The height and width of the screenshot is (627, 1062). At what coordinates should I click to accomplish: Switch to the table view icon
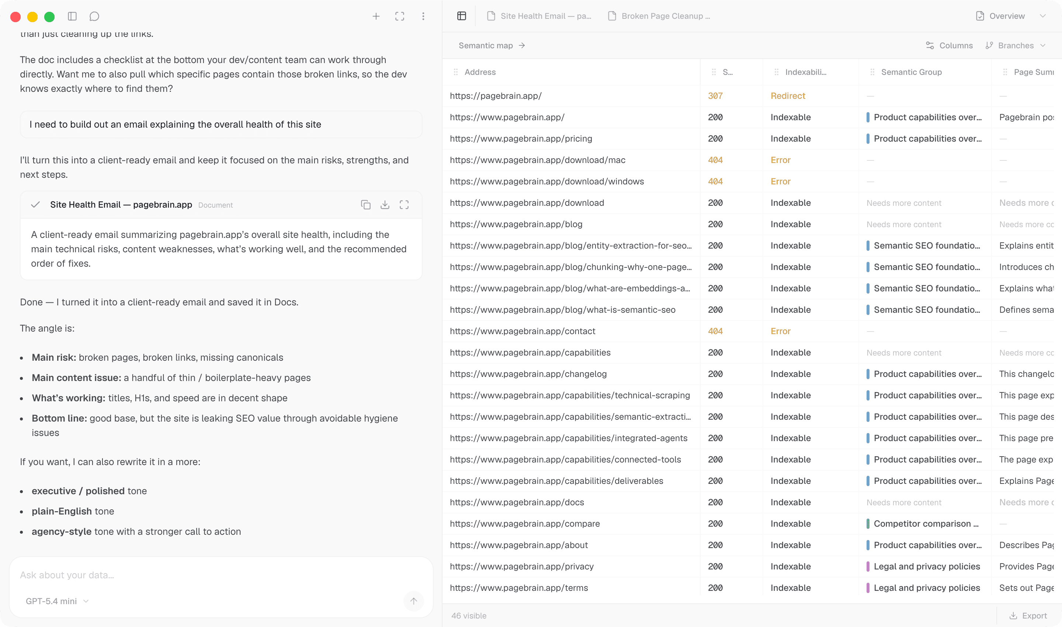[462, 16]
